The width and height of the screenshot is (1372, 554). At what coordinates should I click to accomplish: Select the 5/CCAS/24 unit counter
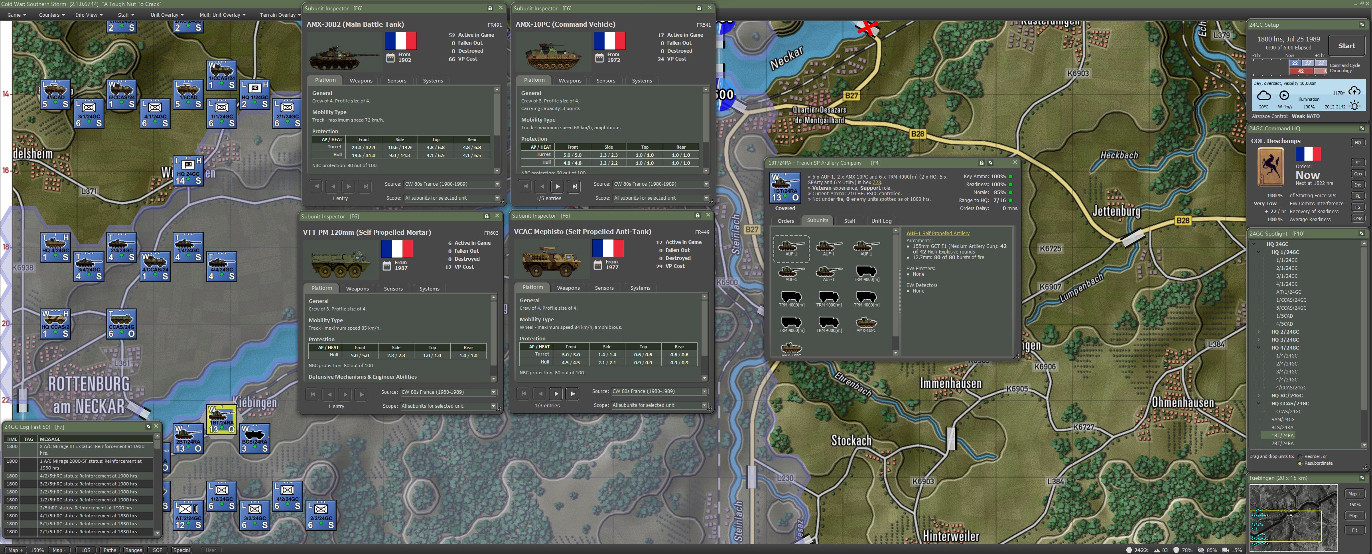(x=121, y=94)
